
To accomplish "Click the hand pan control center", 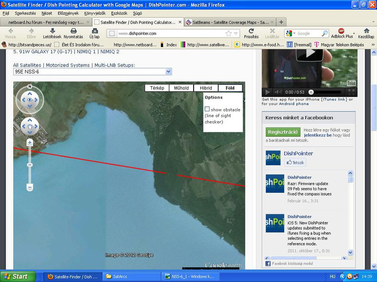I will 30,125.
